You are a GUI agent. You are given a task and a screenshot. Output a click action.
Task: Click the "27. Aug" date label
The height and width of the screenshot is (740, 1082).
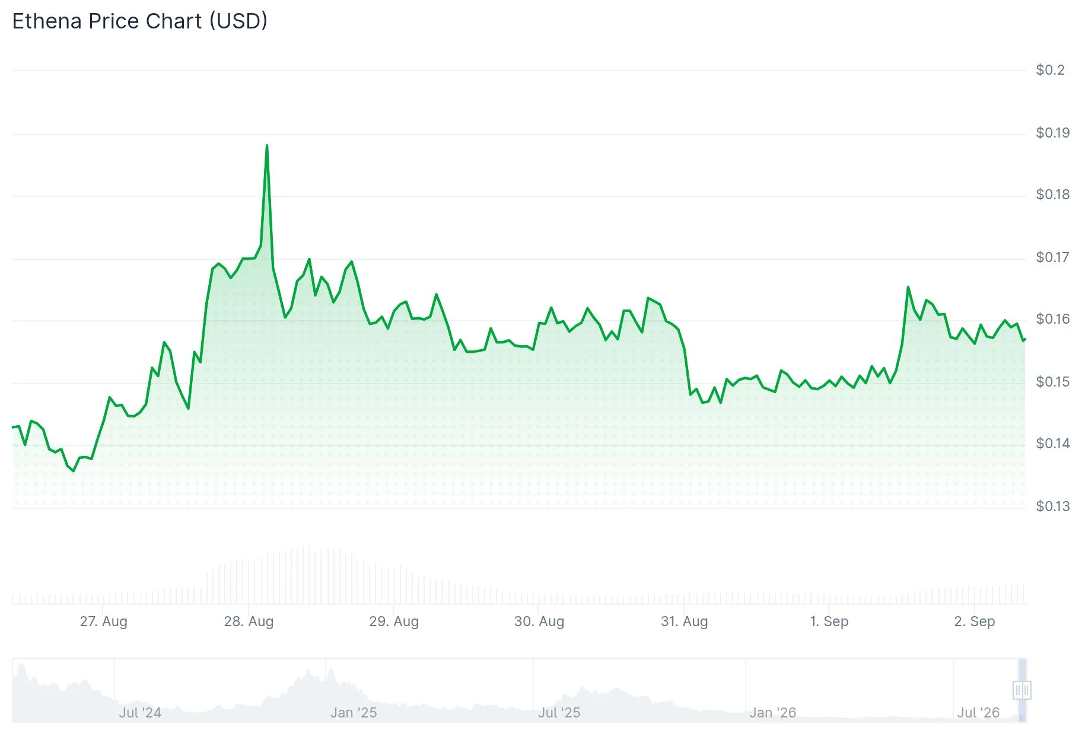(104, 621)
